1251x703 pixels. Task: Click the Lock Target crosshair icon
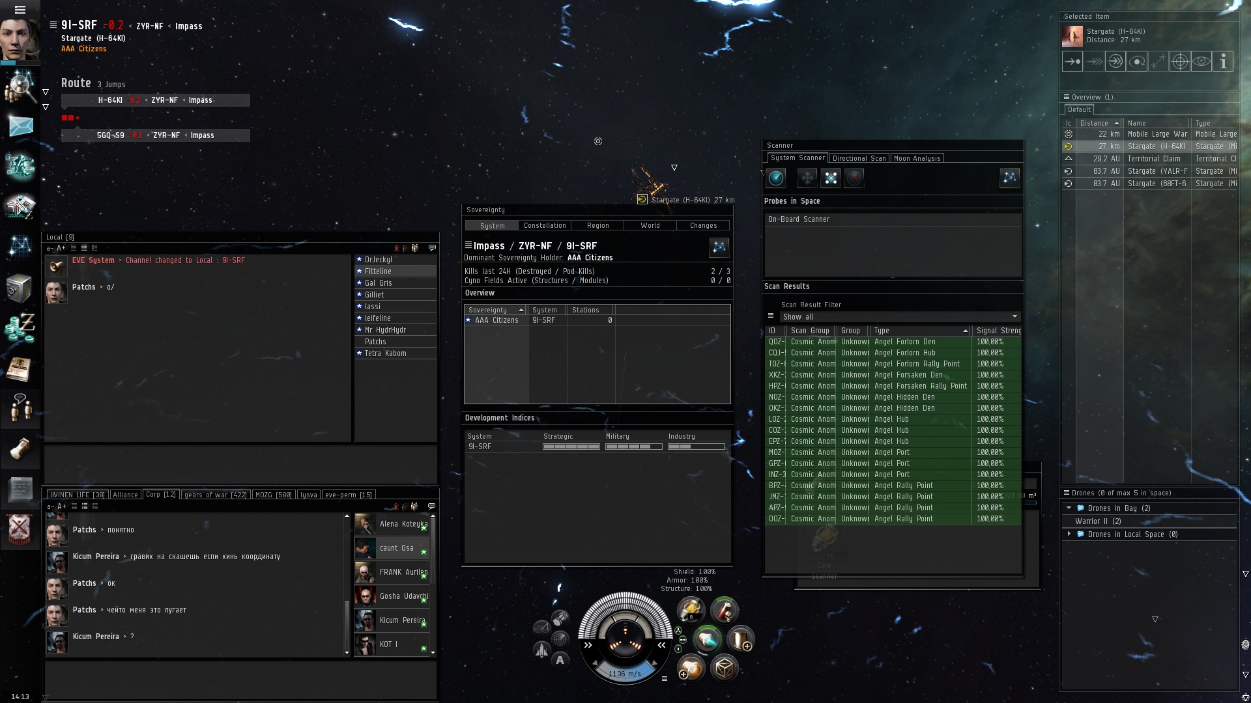tap(1180, 62)
